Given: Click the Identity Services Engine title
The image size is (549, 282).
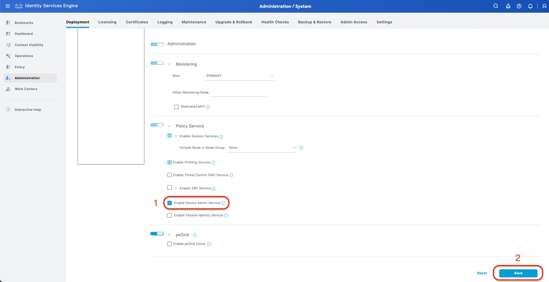Looking at the screenshot, I should pos(52,6).
